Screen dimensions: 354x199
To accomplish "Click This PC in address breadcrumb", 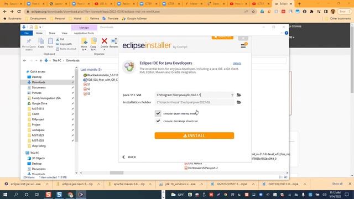I will [56, 60].
